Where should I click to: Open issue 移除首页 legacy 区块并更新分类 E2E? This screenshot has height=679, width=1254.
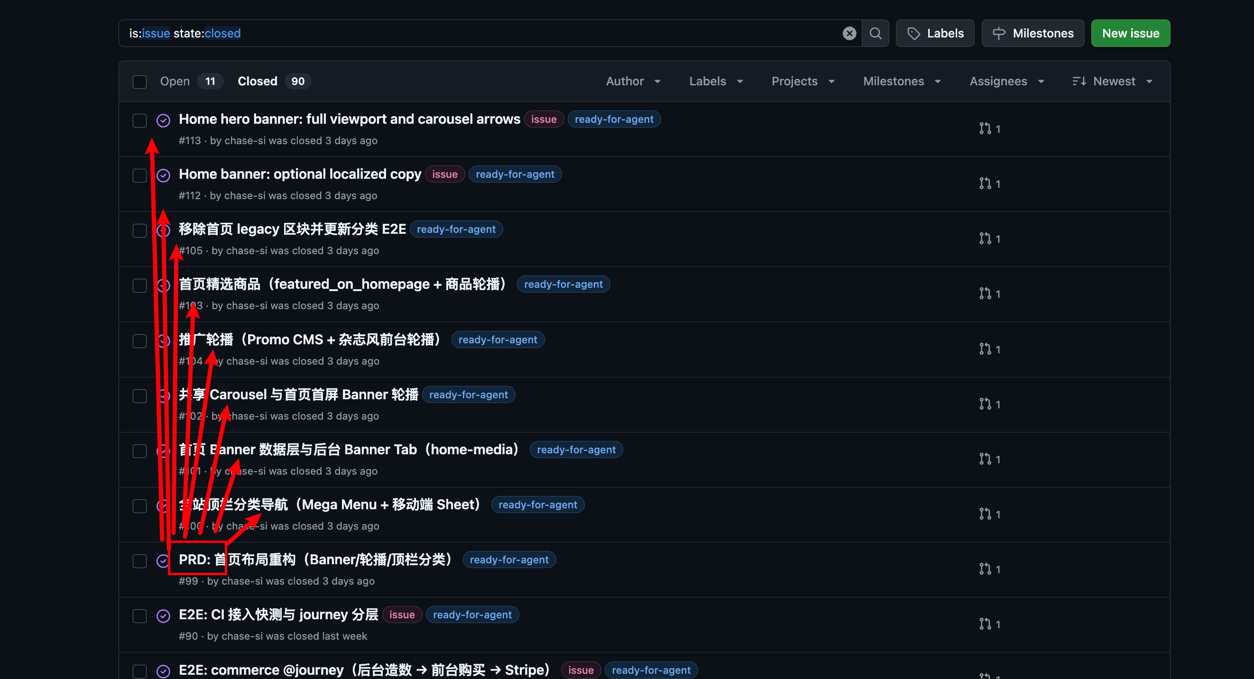[x=292, y=229]
